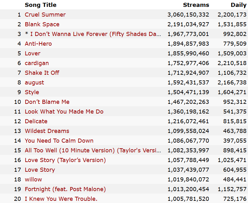
Task: Click the willow song title
Action: click(x=33, y=180)
